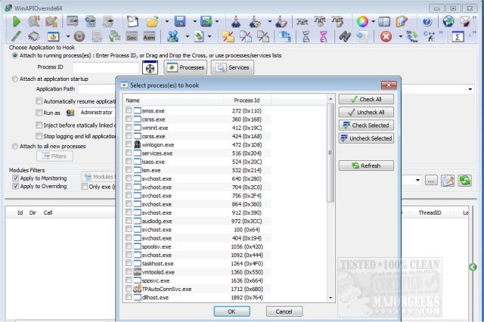The height and width of the screenshot is (322, 484).
Task: Click the red X circle icon
Action: pos(386,37)
